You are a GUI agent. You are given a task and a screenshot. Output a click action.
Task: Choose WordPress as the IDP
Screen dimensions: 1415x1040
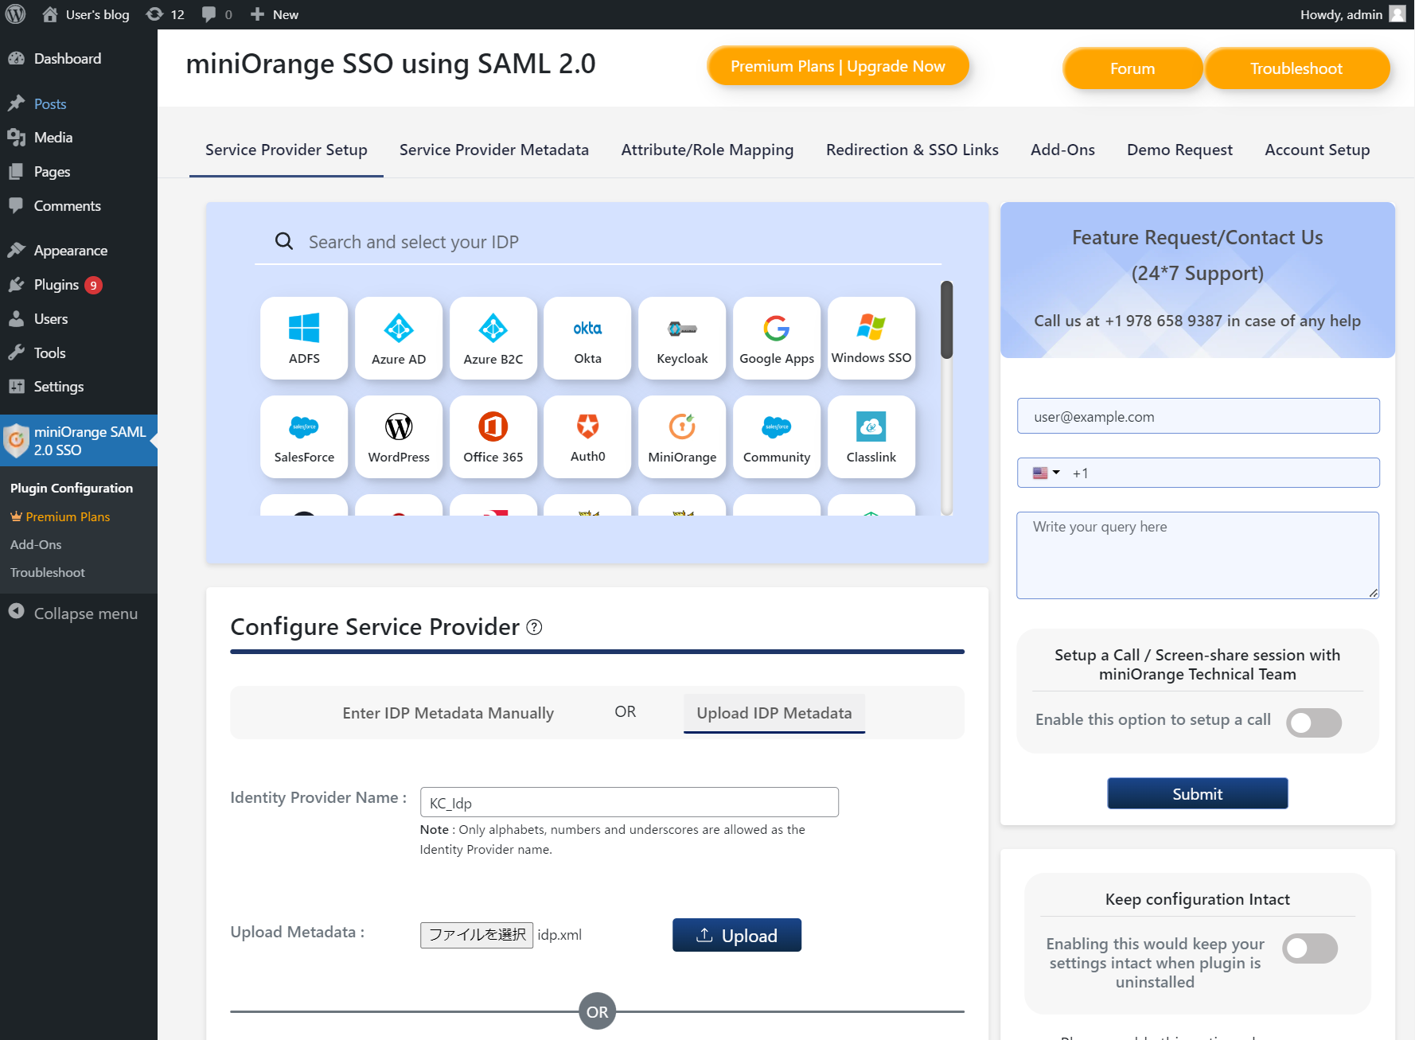(399, 437)
